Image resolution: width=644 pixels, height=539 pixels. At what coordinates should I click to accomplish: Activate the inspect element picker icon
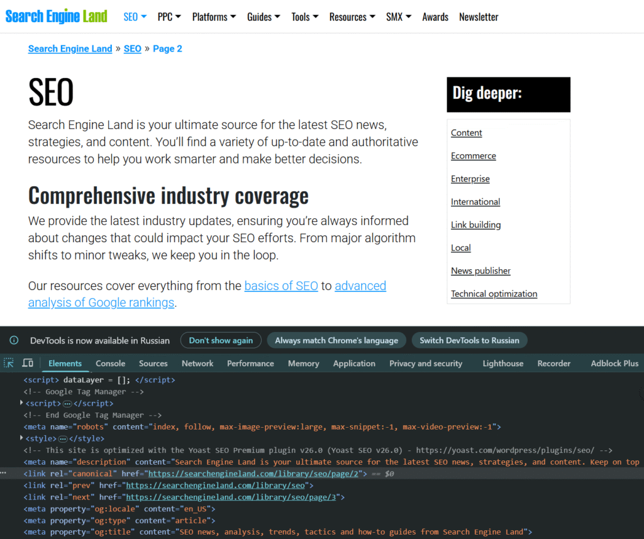pyautogui.click(x=9, y=364)
